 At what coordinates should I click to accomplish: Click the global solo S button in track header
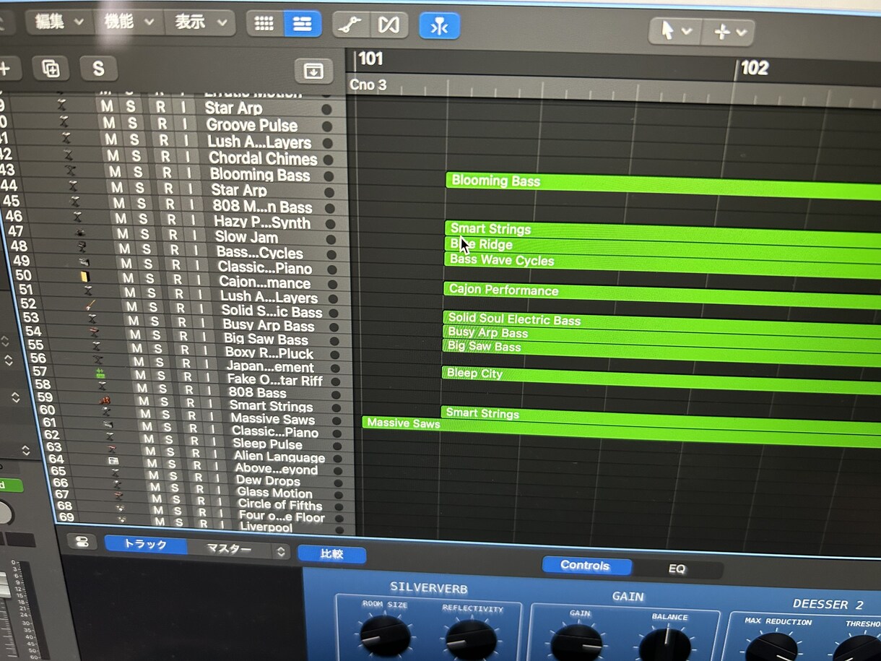pyautogui.click(x=98, y=69)
